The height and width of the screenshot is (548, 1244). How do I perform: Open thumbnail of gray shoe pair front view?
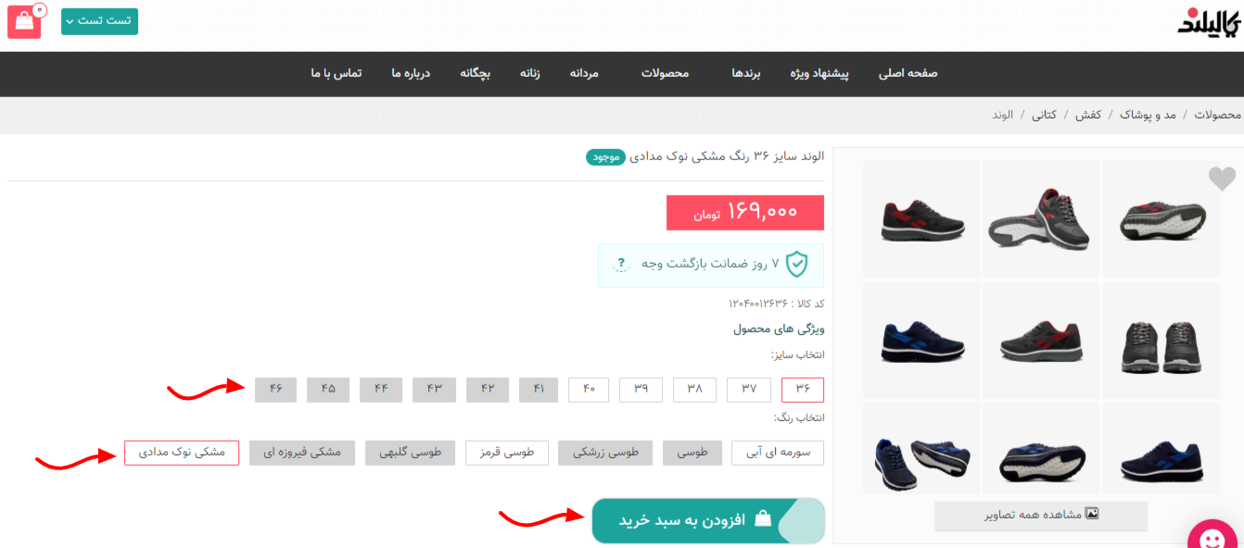(x=1161, y=341)
